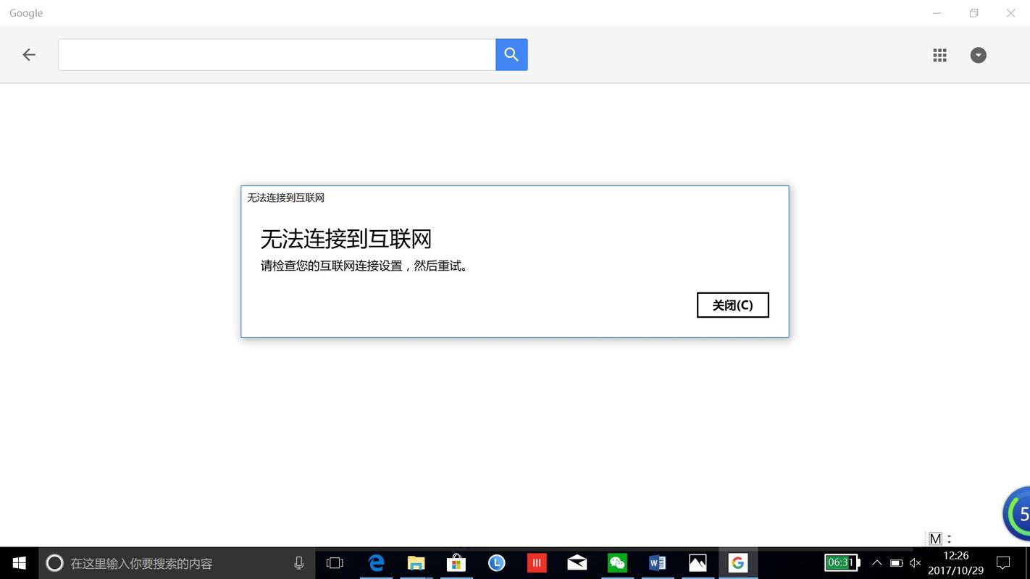Click the blue search magnifier button

point(511,55)
